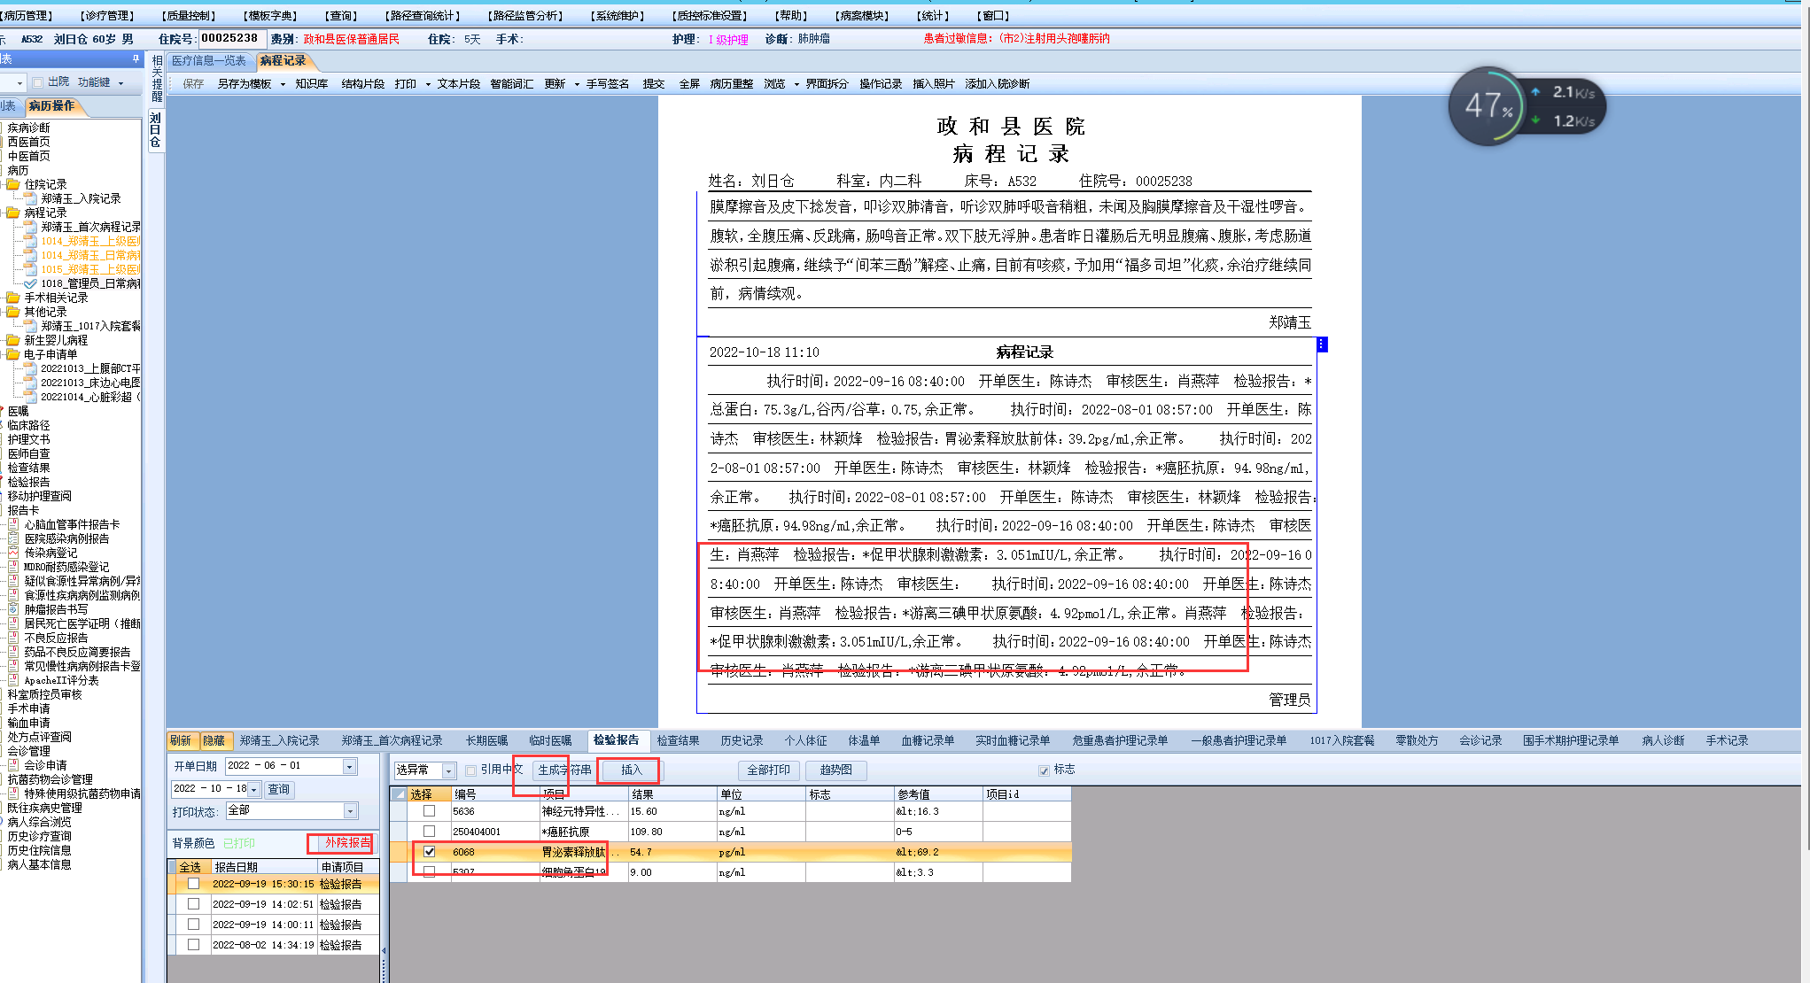Click the 住院记录 folder icon
This screenshot has height=983, width=1810.
click(x=13, y=184)
